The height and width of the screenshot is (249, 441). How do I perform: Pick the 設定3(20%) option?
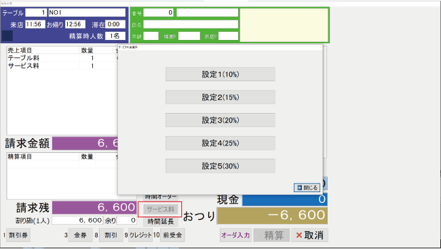point(220,120)
